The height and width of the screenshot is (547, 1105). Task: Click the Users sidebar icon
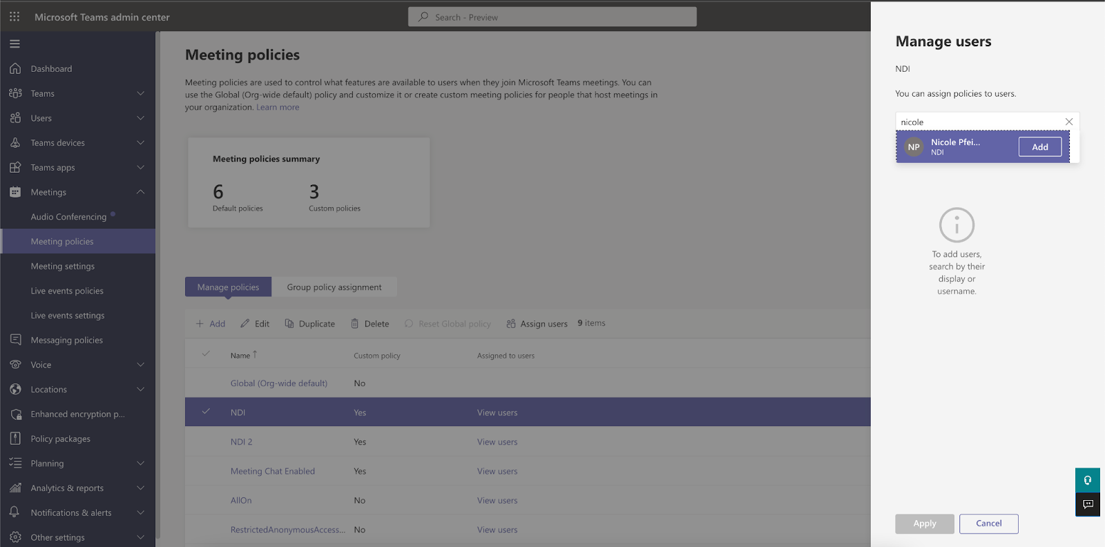click(x=15, y=118)
